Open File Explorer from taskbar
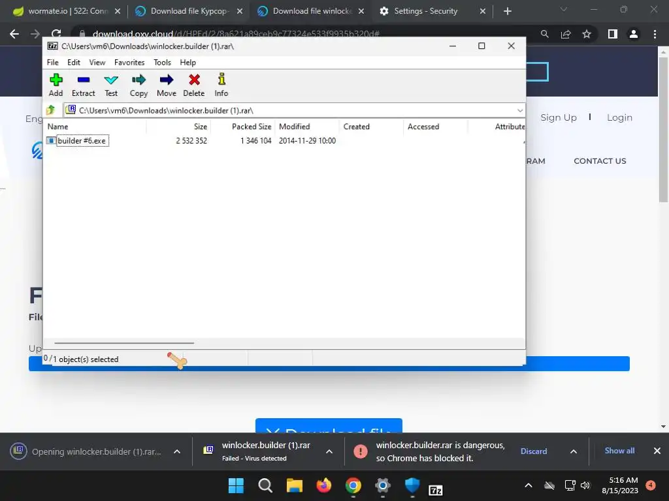The width and height of the screenshot is (669, 501). pos(295,485)
